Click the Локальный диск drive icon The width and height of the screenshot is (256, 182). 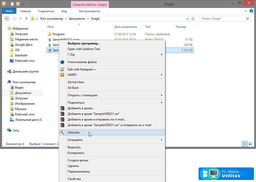pos(12,120)
